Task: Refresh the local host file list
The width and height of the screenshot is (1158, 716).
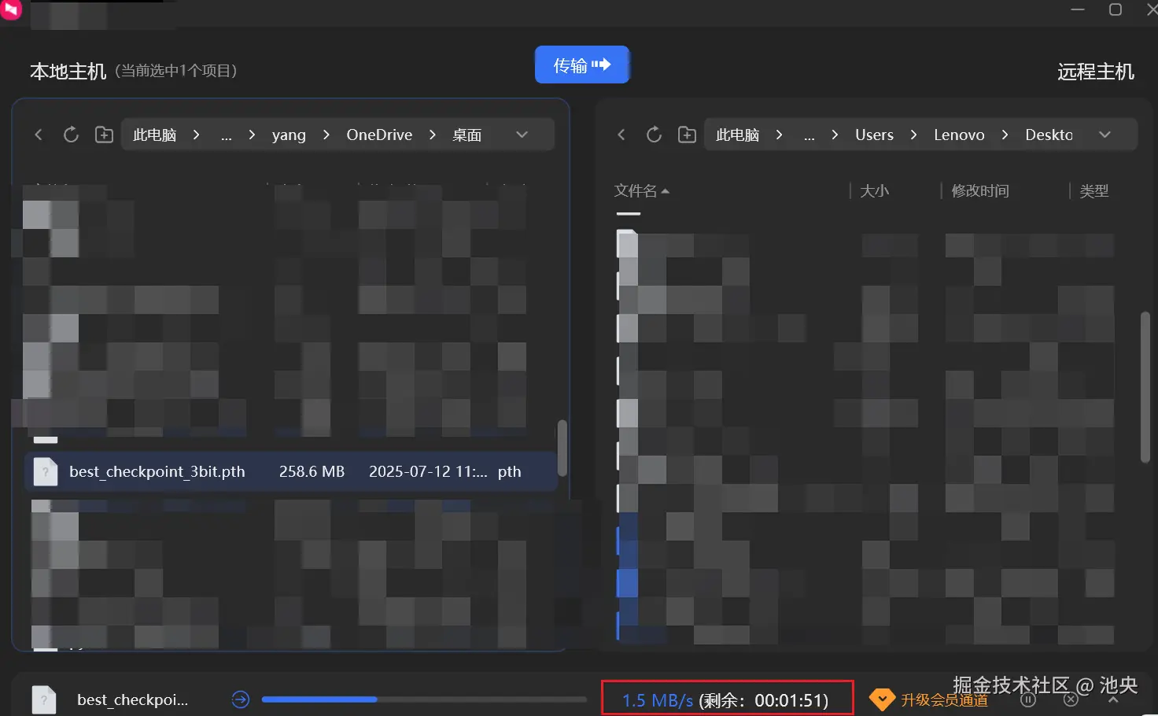Action: coord(71,135)
